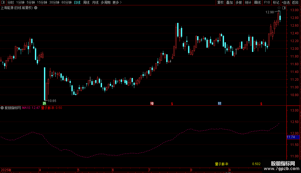Toggle the left sidebar panel icon

tap(3, 2)
